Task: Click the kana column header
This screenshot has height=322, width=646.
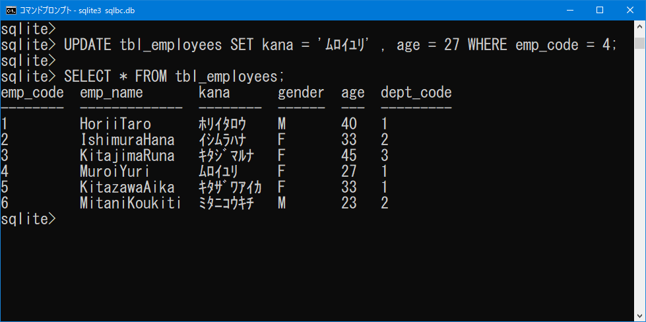Action: [214, 92]
